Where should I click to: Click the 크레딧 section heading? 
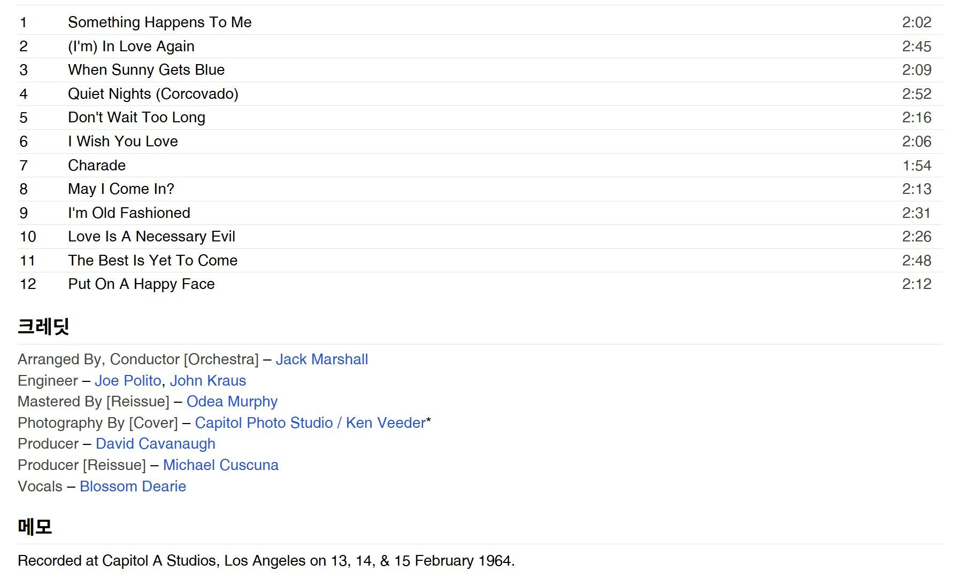tap(43, 326)
